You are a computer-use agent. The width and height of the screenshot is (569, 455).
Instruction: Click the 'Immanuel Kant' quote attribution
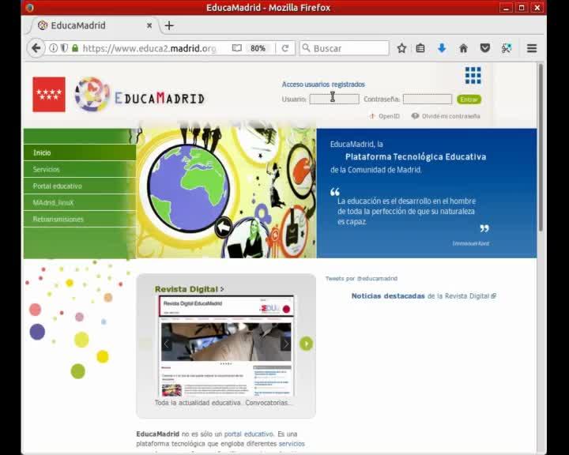coord(471,243)
